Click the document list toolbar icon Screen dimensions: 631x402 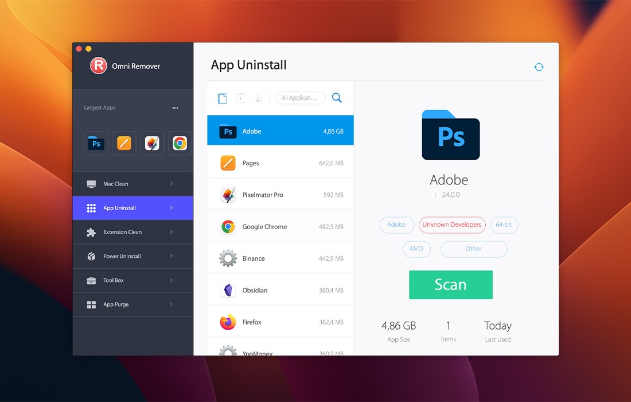click(222, 98)
